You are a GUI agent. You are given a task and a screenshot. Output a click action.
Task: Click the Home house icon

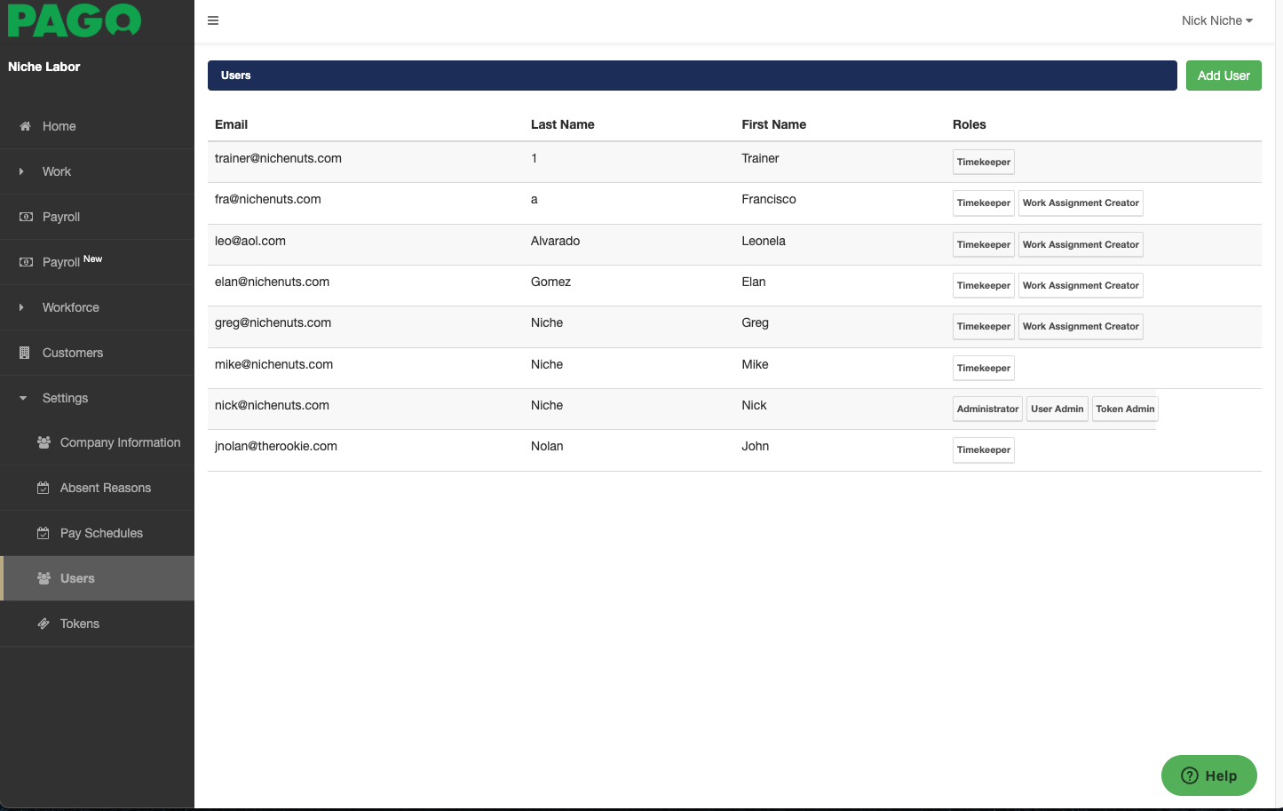coord(25,126)
